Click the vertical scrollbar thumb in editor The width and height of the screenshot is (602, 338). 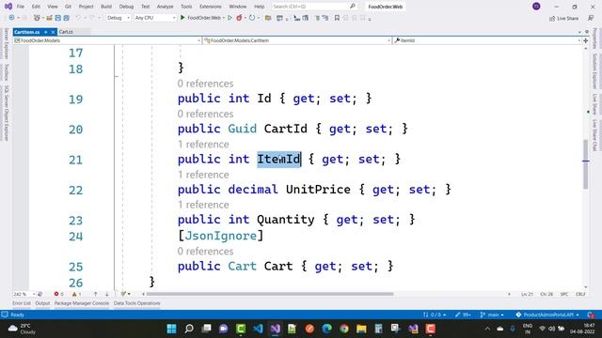click(585, 164)
